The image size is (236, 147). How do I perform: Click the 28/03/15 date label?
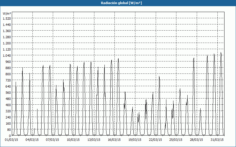(196, 140)
